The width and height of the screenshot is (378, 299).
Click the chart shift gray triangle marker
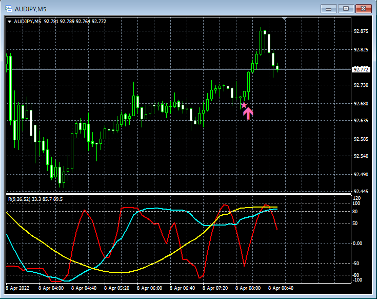285,18
